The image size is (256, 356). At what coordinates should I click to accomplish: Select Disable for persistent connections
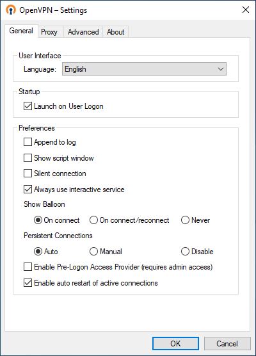185,252
